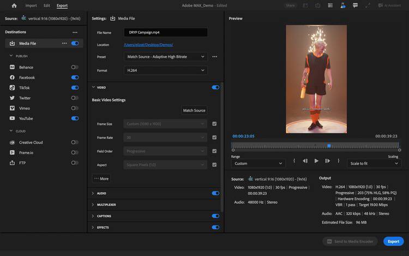409x256 pixels.
Task: Enable the Vimeo destination toggle
Action: click(75, 108)
